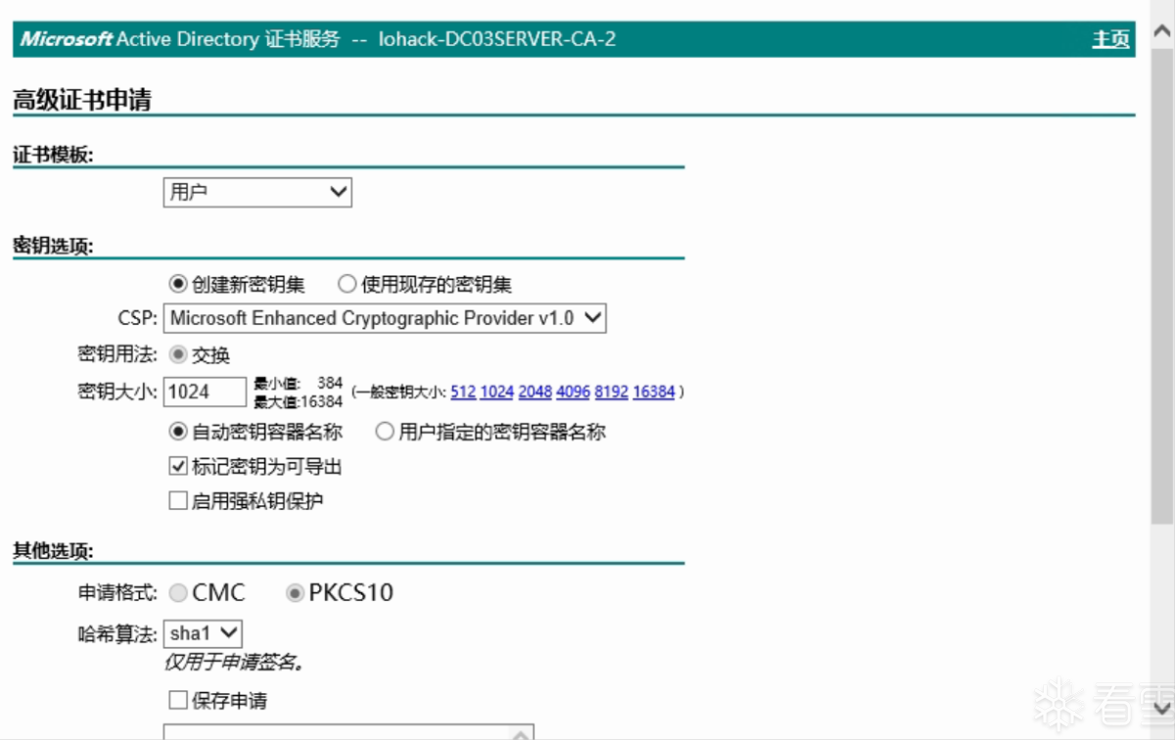
Task: Click the scrollbar down arrow
Action: tap(1162, 707)
